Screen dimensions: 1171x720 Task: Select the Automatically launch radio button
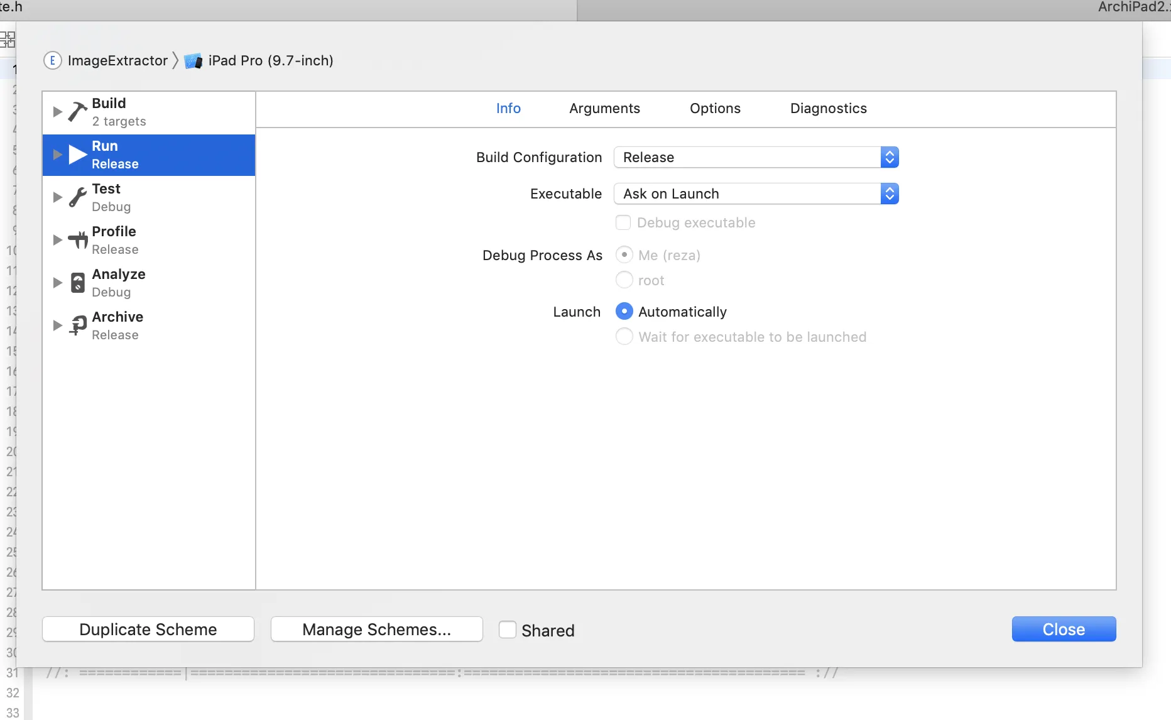click(624, 312)
